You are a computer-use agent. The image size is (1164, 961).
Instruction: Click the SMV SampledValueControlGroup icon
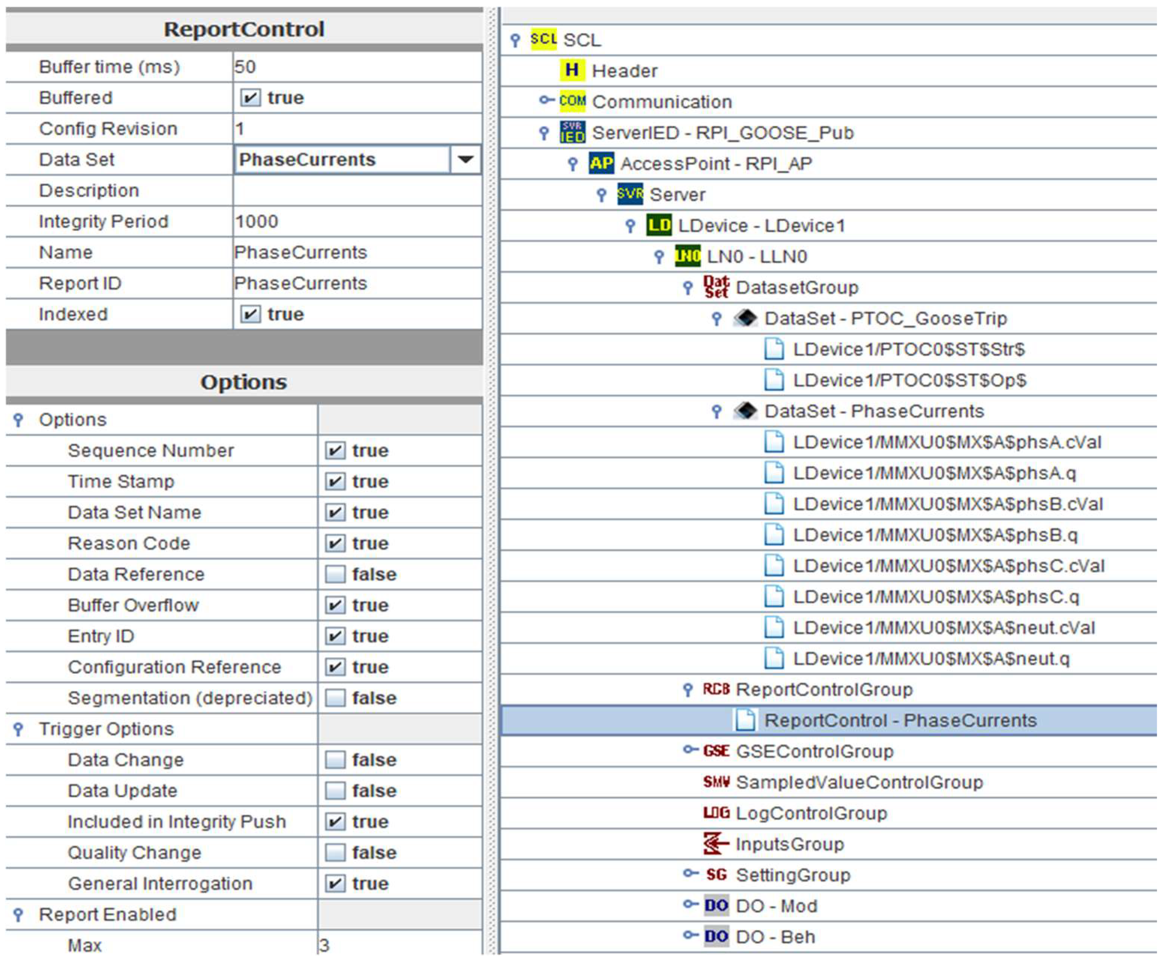[x=716, y=782]
